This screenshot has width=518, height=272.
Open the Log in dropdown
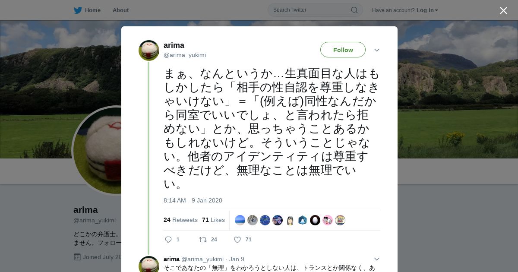427,10
